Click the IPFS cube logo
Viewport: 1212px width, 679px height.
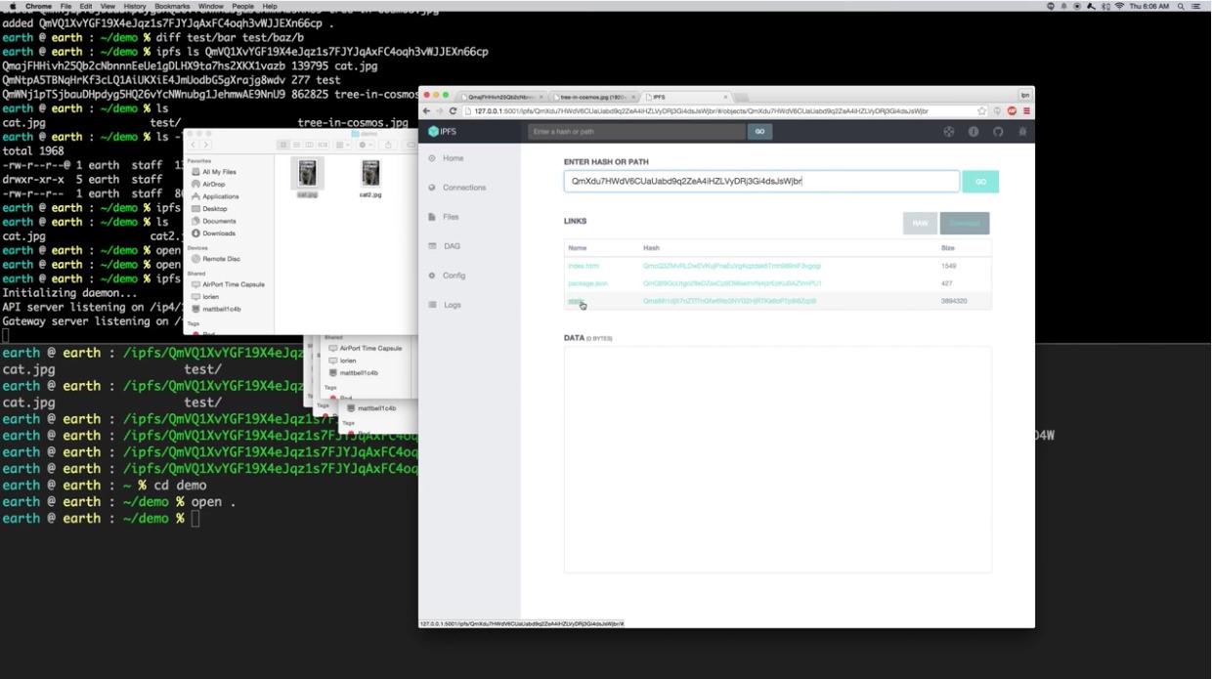(435, 132)
